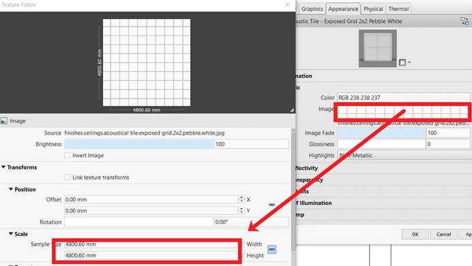Screen dimensions: 472x266
Task: Click the Image section icon in Texture Editor
Action: tap(3, 121)
